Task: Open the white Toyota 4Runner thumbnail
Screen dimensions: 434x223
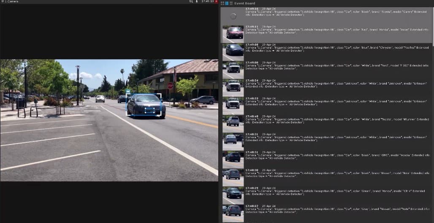Action: (233, 124)
